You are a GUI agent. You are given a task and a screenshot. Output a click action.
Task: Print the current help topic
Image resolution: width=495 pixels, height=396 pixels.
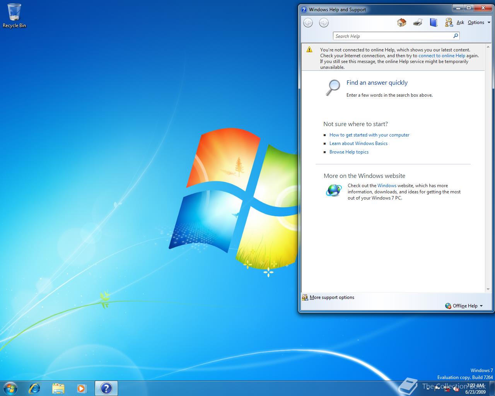click(417, 22)
